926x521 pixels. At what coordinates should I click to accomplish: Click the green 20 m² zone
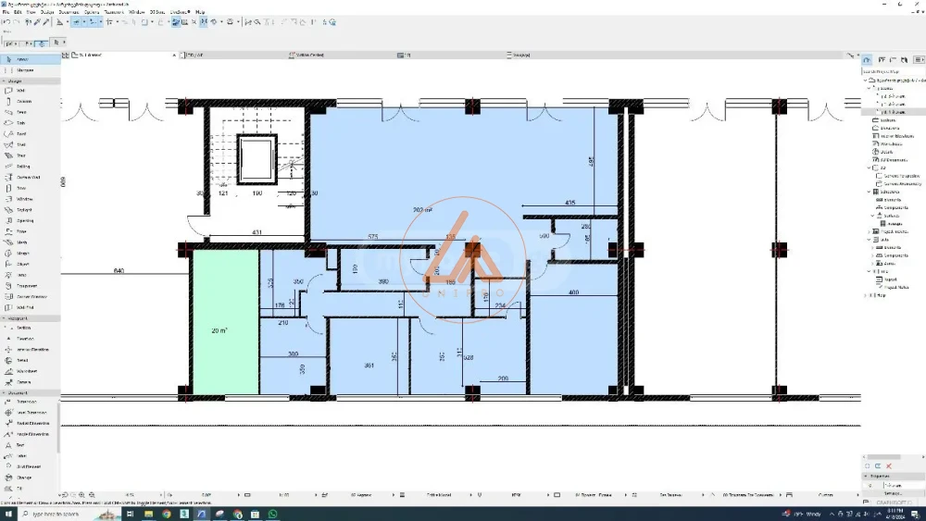pos(224,324)
